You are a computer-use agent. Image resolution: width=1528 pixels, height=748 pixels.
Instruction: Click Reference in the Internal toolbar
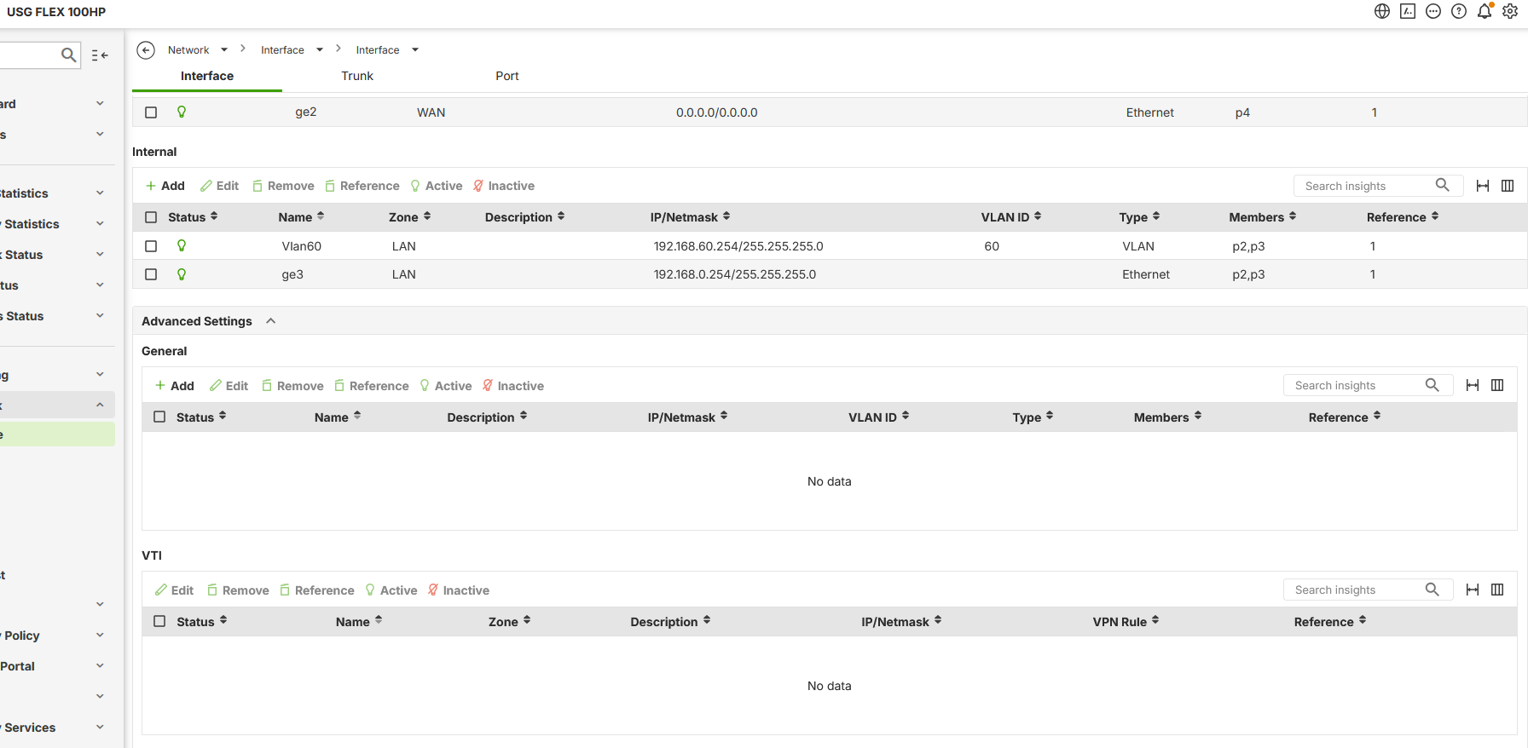362,186
